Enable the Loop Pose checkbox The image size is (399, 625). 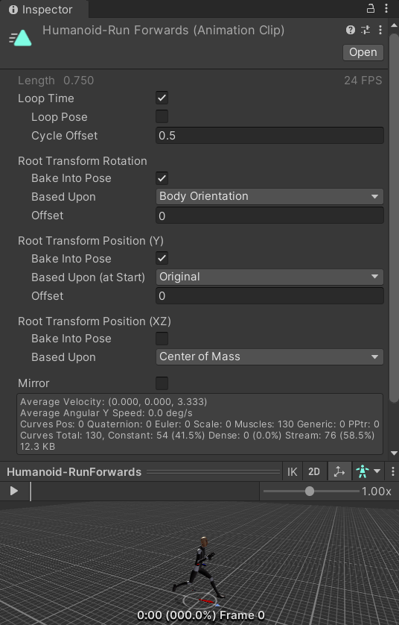click(x=162, y=116)
